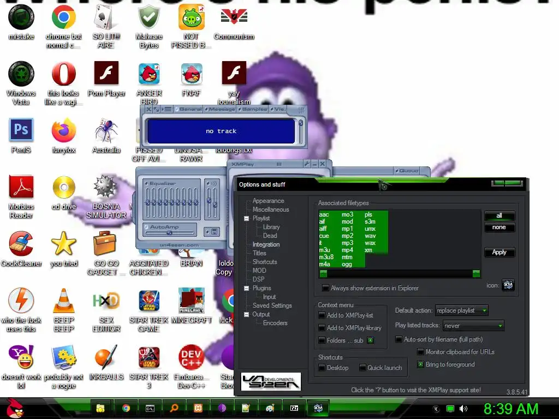Image resolution: width=559 pixels, height=419 pixels.
Task: Select 'mp3' in the associated filetypes list
Action: pos(347,243)
